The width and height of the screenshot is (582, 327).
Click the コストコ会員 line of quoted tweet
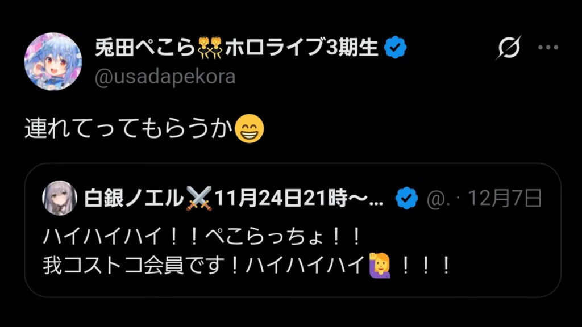coord(247,266)
